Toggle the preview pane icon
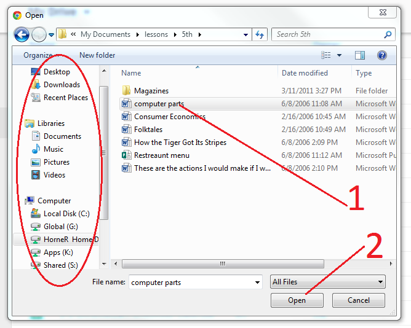 [360, 55]
